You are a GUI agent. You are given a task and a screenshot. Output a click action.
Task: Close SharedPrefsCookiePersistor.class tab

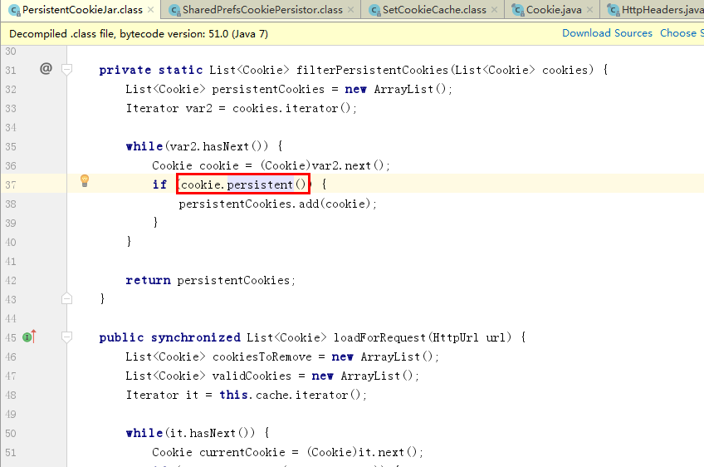(x=350, y=9)
